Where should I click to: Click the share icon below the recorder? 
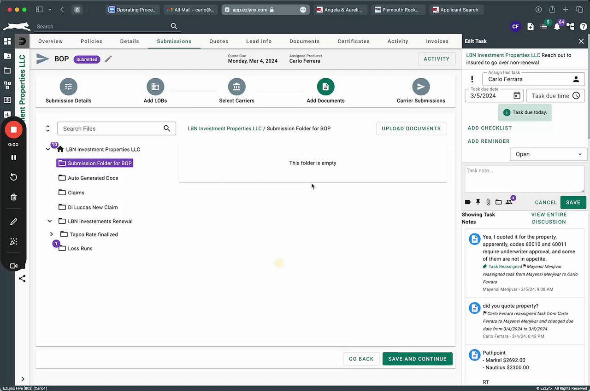click(22, 279)
